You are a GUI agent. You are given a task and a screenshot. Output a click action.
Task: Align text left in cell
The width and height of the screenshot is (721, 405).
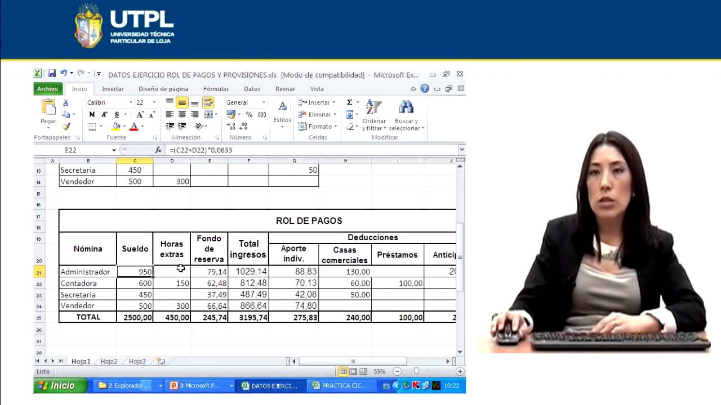[x=170, y=114]
